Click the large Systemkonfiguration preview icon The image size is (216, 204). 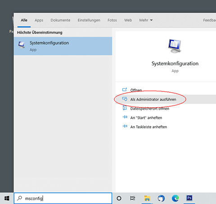click(x=175, y=46)
